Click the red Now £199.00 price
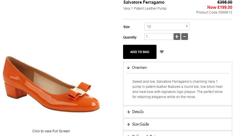The height and width of the screenshot is (136, 245). click(x=219, y=7)
